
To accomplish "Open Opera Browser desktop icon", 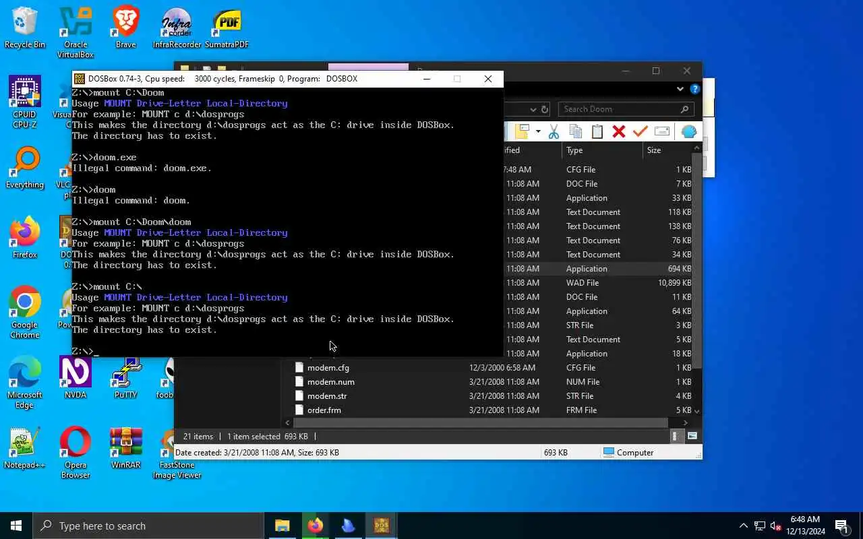I will pyautogui.click(x=76, y=453).
